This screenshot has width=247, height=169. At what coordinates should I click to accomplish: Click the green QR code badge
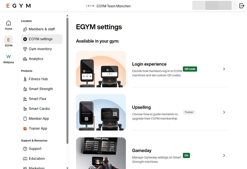click(x=190, y=69)
